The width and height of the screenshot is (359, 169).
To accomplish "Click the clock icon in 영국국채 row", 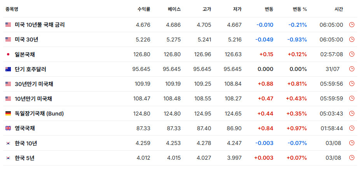I will tap(352, 128).
